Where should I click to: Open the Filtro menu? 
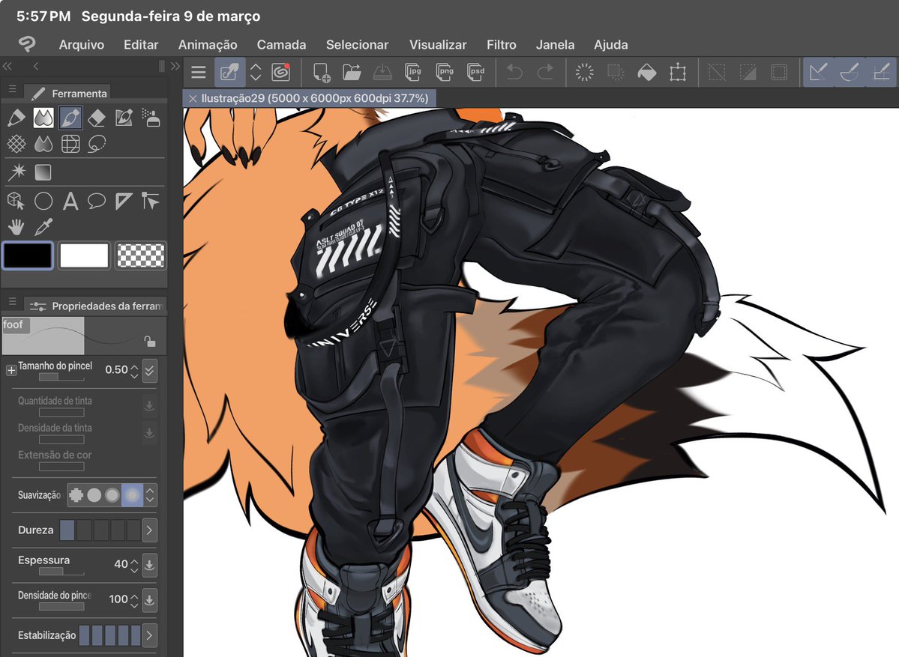502,45
